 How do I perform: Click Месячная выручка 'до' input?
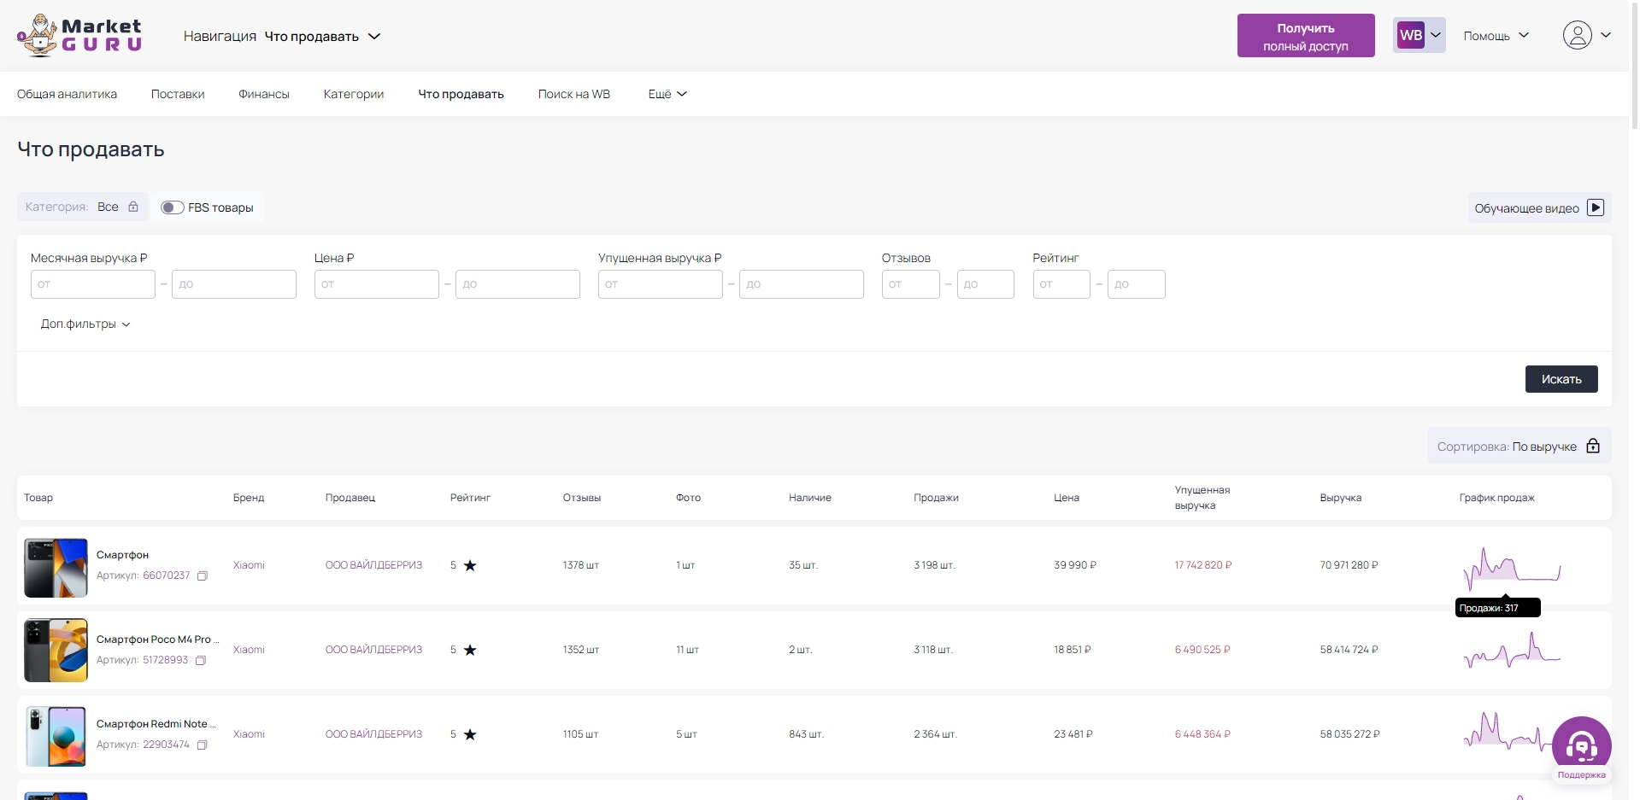tap(234, 284)
